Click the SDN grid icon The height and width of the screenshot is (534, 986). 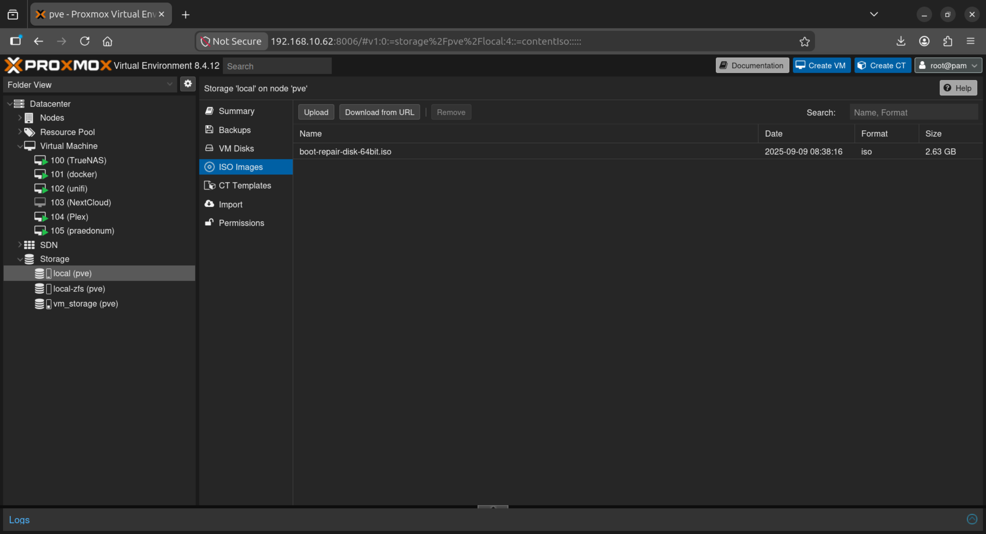[30, 245]
